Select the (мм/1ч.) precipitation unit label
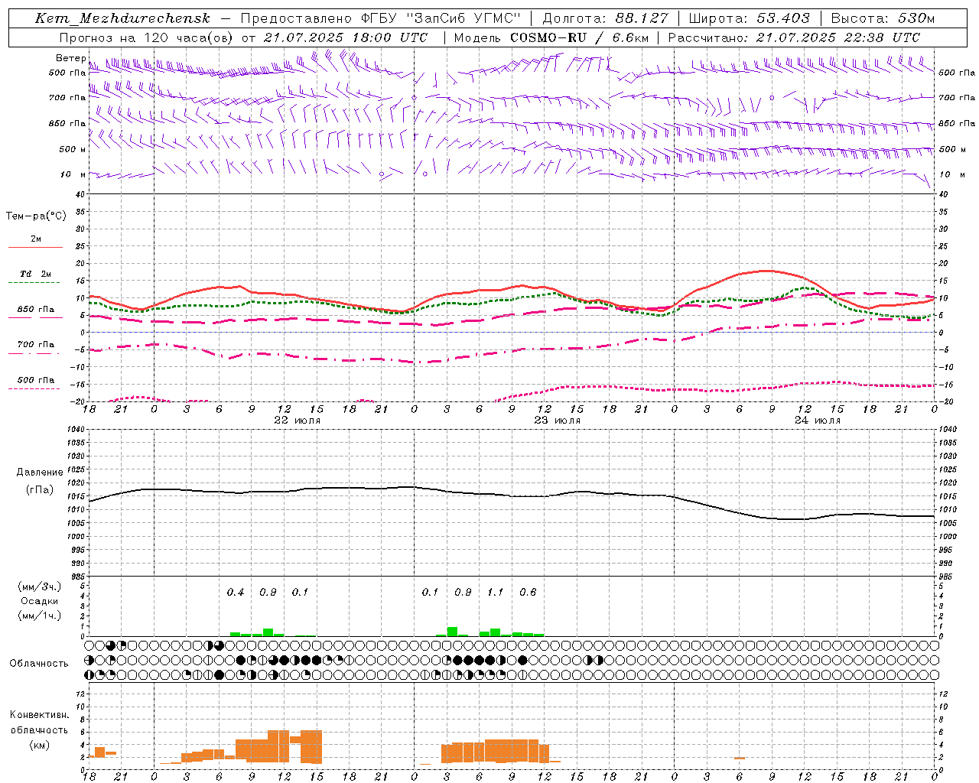 click(x=39, y=616)
